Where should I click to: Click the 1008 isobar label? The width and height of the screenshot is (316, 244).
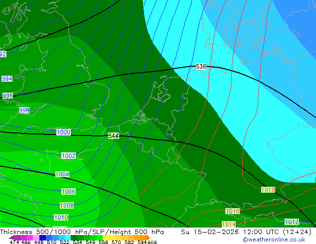[67, 205]
